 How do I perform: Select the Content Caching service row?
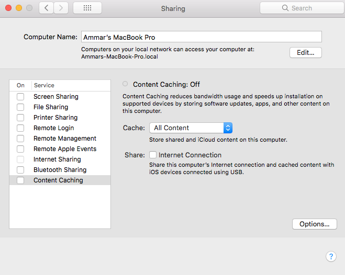click(x=60, y=180)
